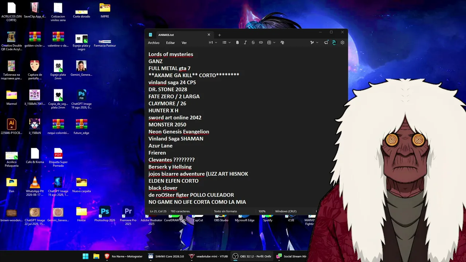Open the Editar menu
Screen dimensions: 466x262
coord(170,43)
